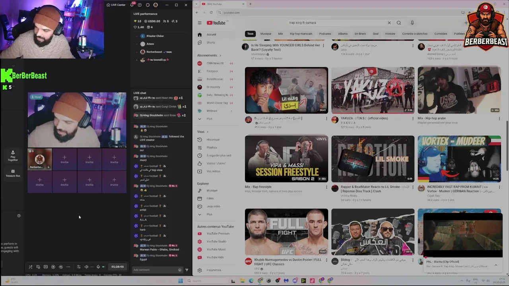Go back in the browser
509x286 pixels.
click(197, 12)
